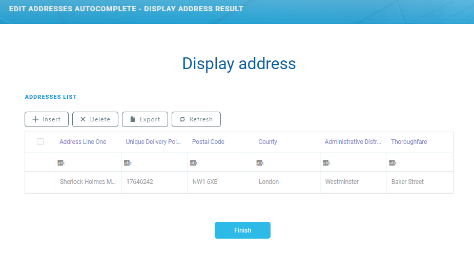Sort by Thoroughfare column header
Screen dimensions: 474x253
point(408,142)
